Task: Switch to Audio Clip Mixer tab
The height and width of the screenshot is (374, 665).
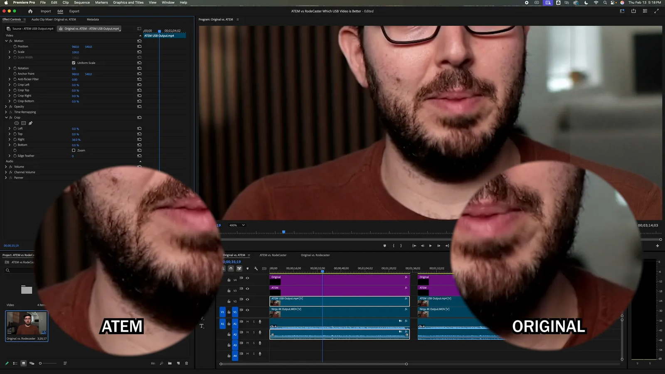Action: pos(54,20)
